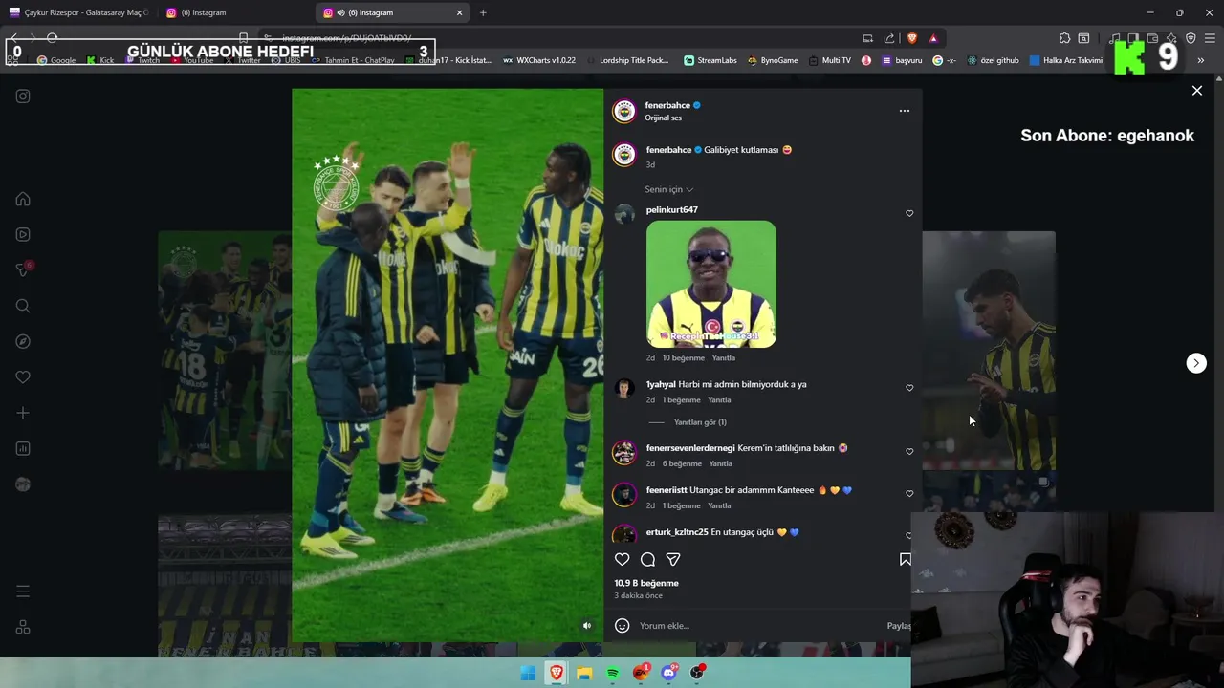Open emoji picker in comment box
The image size is (1224, 688).
(622, 626)
